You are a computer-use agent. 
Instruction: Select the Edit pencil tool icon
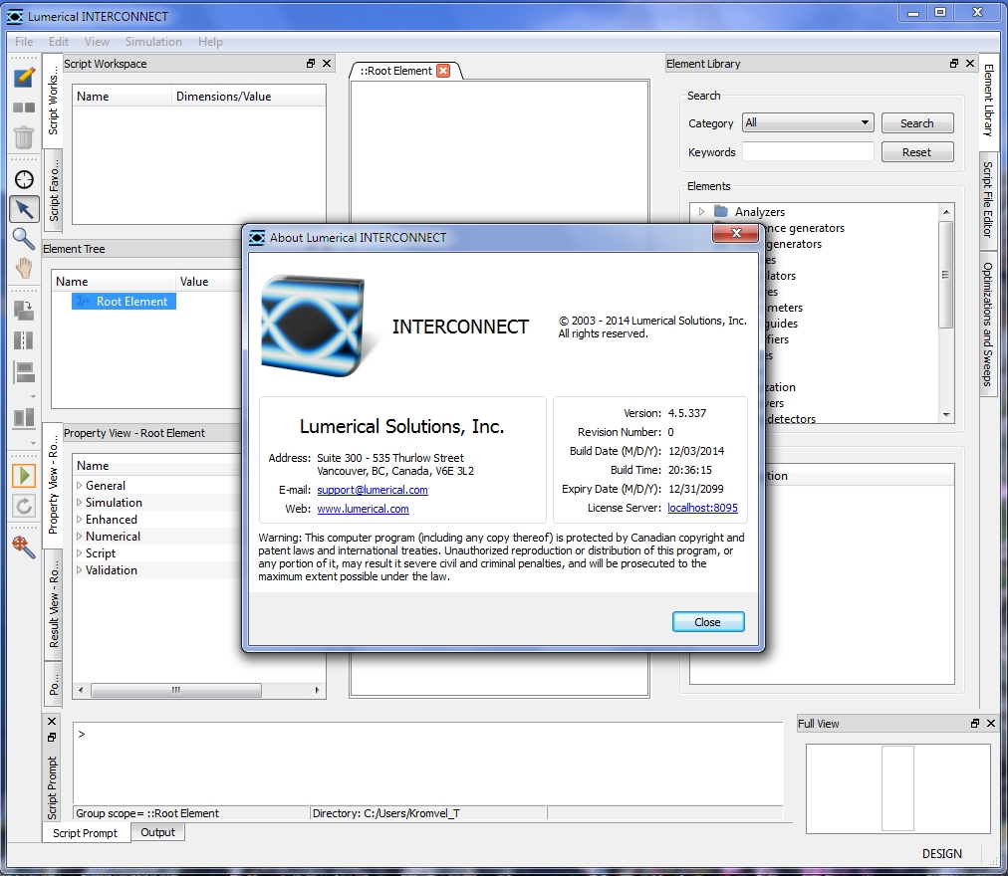(24, 77)
